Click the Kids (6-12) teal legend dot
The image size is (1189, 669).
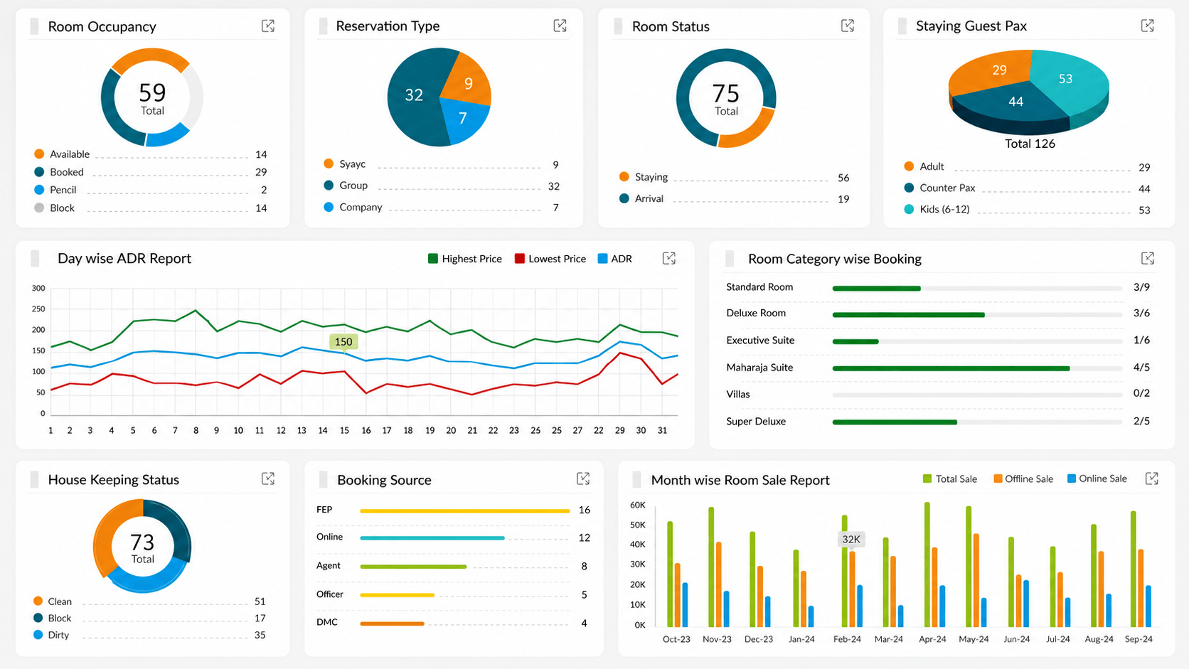tap(909, 209)
